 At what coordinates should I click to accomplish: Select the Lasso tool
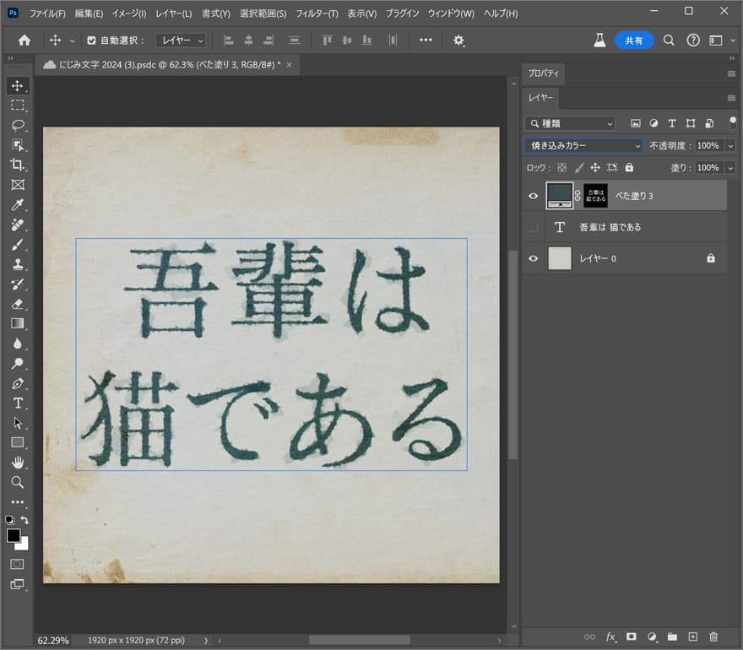[18, 125]
